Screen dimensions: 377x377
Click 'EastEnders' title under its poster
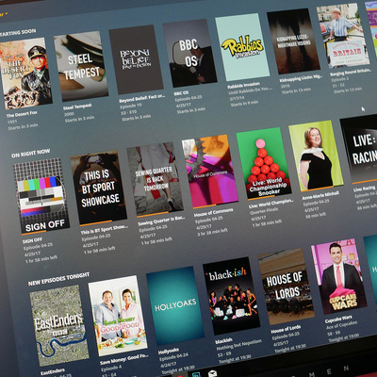pyautogui.click(x=53, y=371)
